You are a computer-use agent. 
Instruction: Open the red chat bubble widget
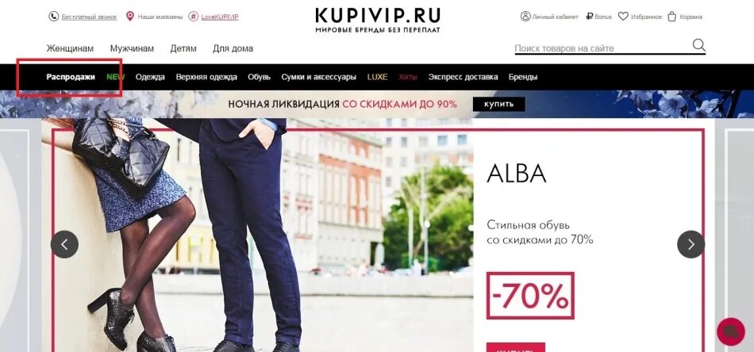[x=730, y=331]
